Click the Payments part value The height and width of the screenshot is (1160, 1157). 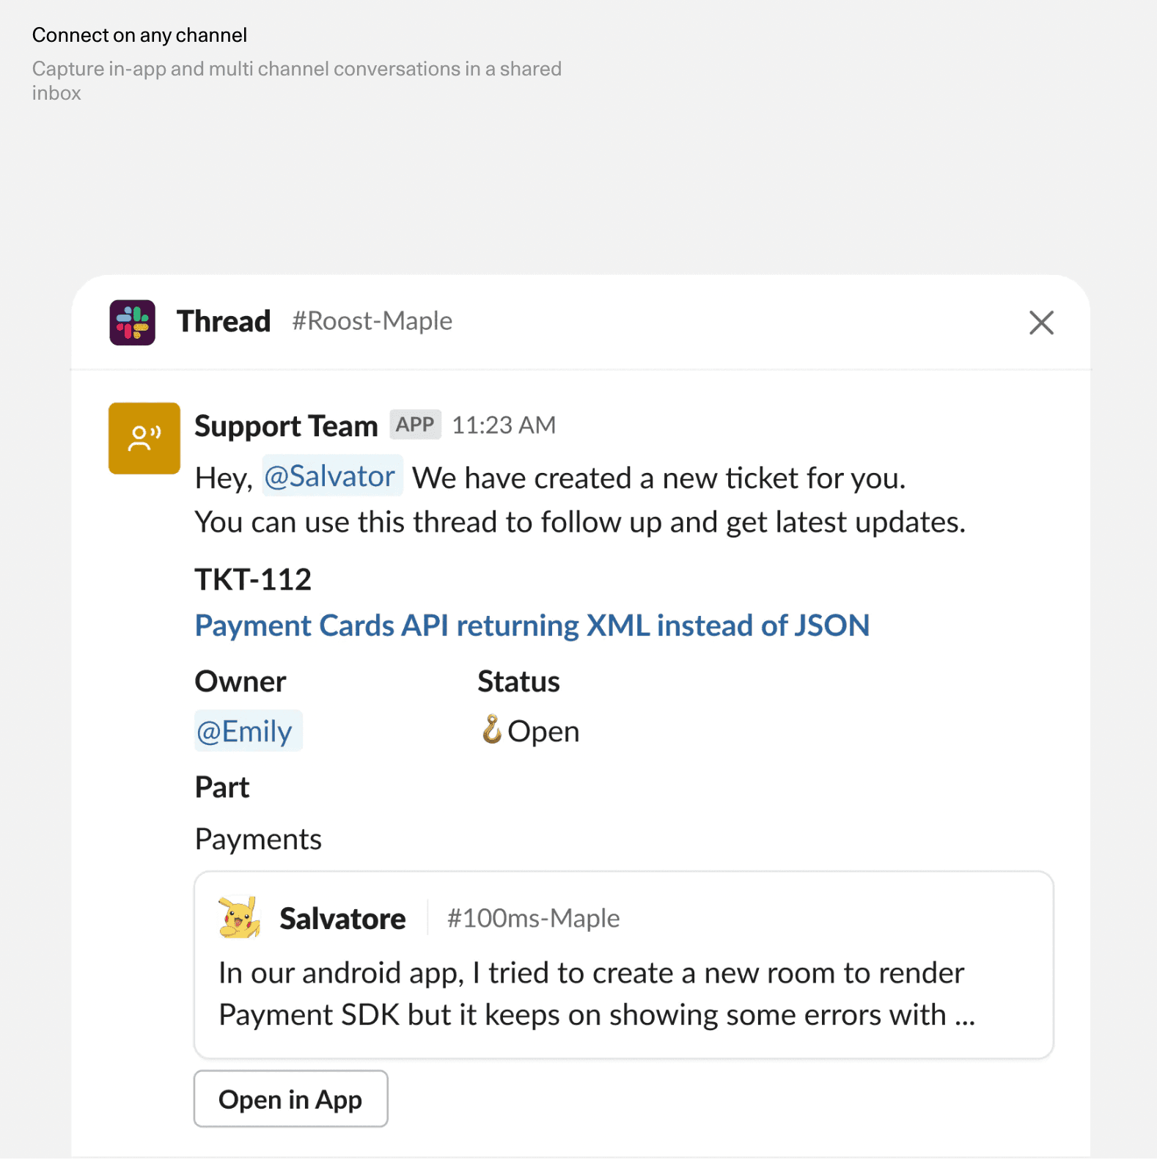coord(258,840)
